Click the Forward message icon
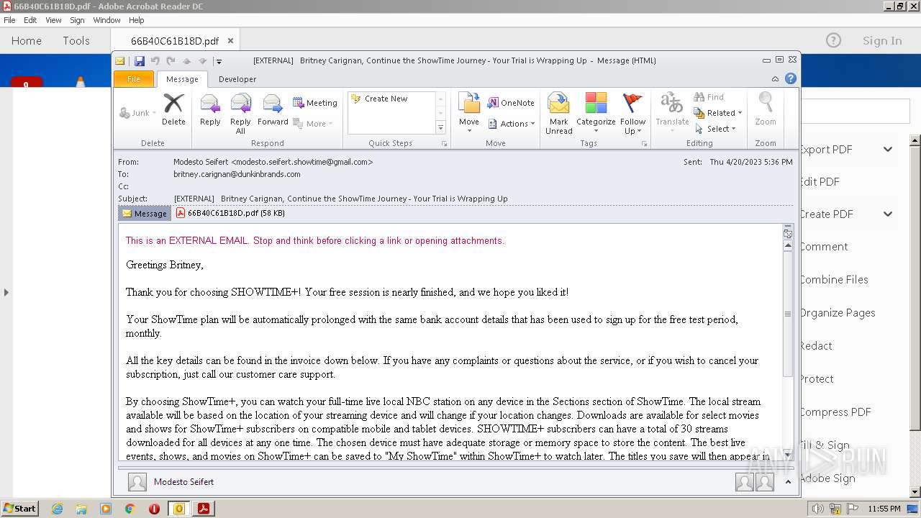Viewport: 921px width, 518px height. click(273, 110)
